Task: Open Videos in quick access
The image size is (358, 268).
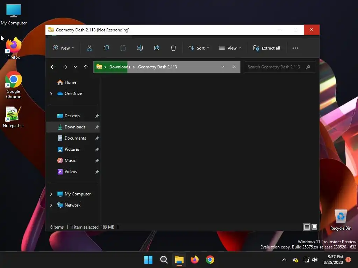Action: click(x=71, y=172)
